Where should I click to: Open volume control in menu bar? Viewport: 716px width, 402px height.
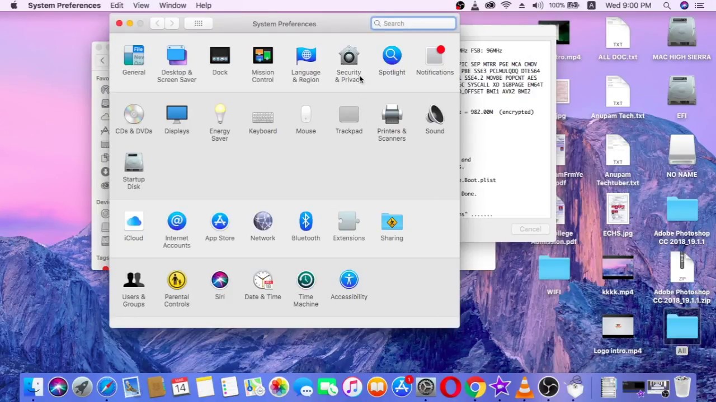[538, 6]
